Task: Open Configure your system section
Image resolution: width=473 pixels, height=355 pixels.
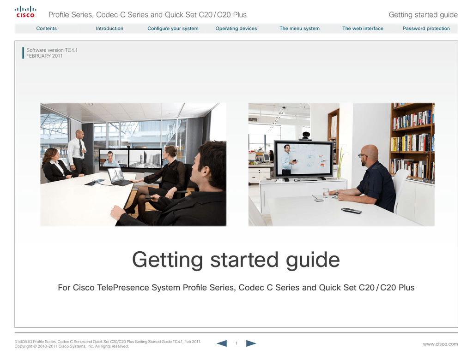Action: 173,29
